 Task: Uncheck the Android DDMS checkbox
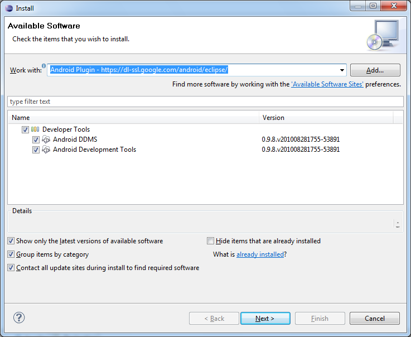pyautogui.click(x=36, y=139)
